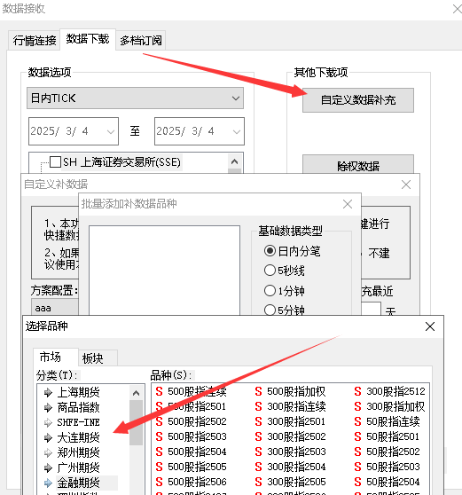Click S icon of 300股指连续
The width and height of the screenshot is (462, 495).
click(x=258, y=406)
